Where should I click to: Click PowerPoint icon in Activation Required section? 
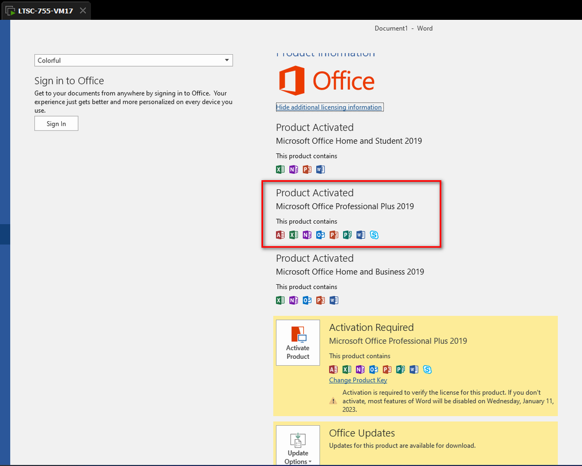coord(387,369)
